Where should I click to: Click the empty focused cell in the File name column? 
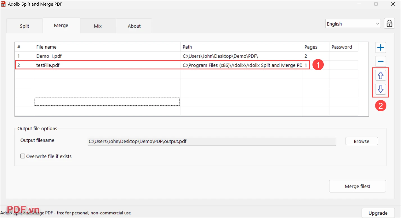click(x=107, y=102)
